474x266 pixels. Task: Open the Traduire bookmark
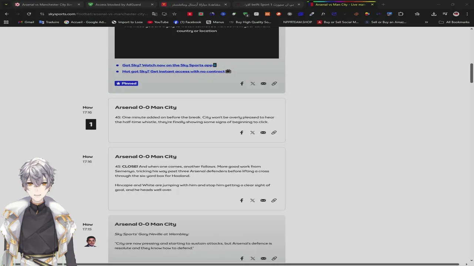tap(49, 22)
